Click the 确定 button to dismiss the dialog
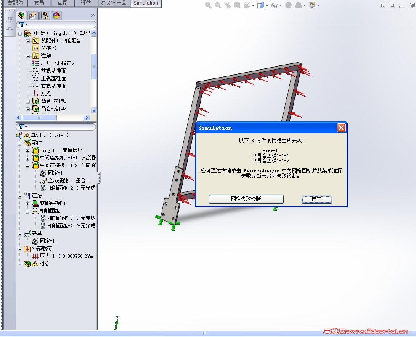 (x=317, y=199)
